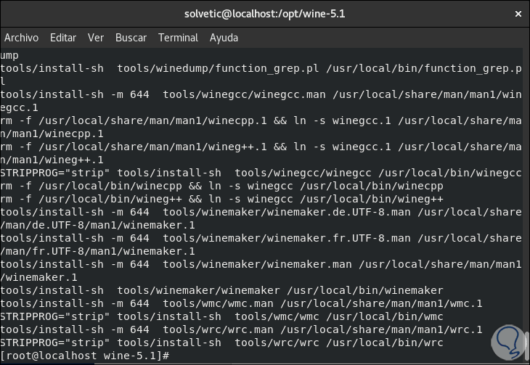Image resolution: width=530 pixels, height=365 pixels.
Task: Click the wrc.man install output line
Action: 241,329
